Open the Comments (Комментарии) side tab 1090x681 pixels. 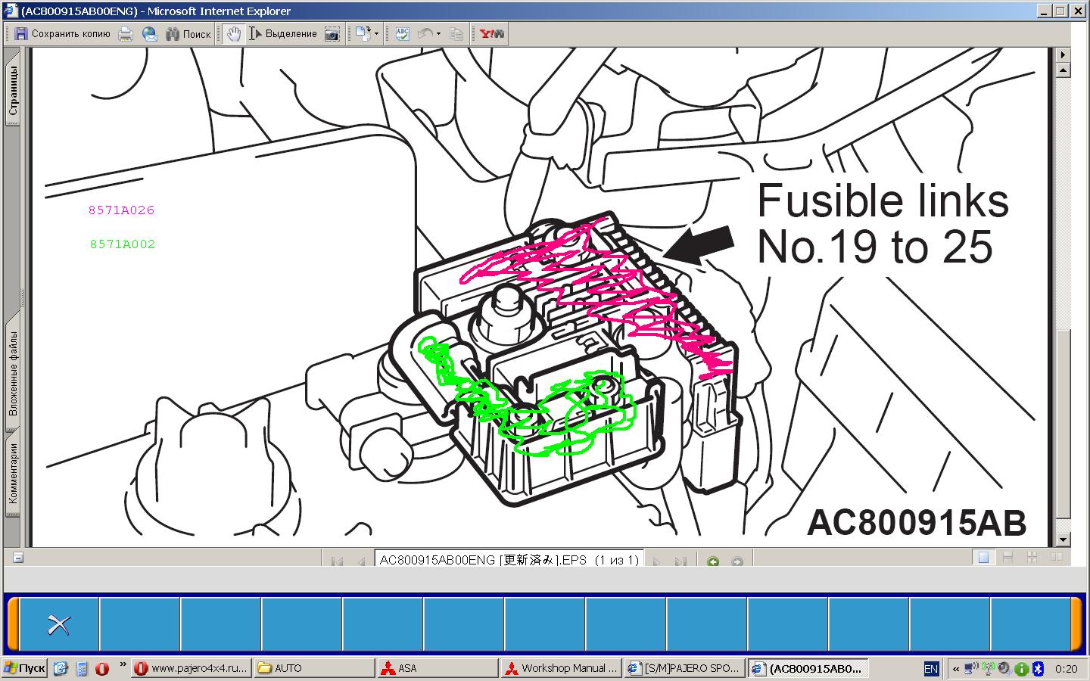[x=13, y=474]
